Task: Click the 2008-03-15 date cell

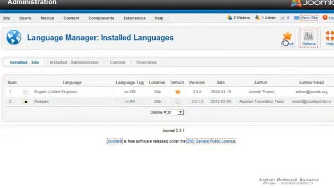Action: tap(221, 92)
